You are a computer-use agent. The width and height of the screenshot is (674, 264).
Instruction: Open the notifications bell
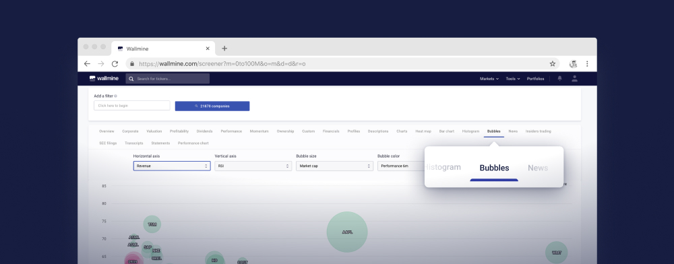pyautogui.click(x=559, y=79)
